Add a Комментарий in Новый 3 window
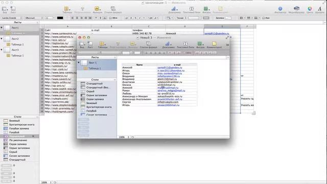The width and height of the screenshot is (327, 184). (214, 44)
